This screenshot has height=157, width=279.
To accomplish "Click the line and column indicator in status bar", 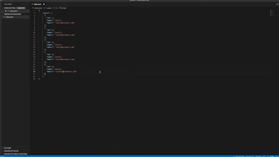I will click(239, 157).
